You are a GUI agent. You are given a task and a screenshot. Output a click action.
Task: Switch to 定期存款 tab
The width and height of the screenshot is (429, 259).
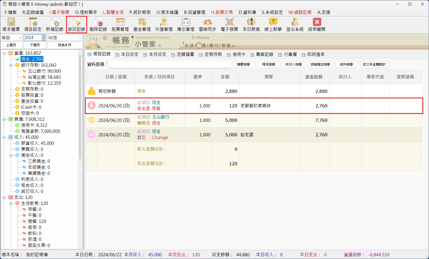[211, 54]
